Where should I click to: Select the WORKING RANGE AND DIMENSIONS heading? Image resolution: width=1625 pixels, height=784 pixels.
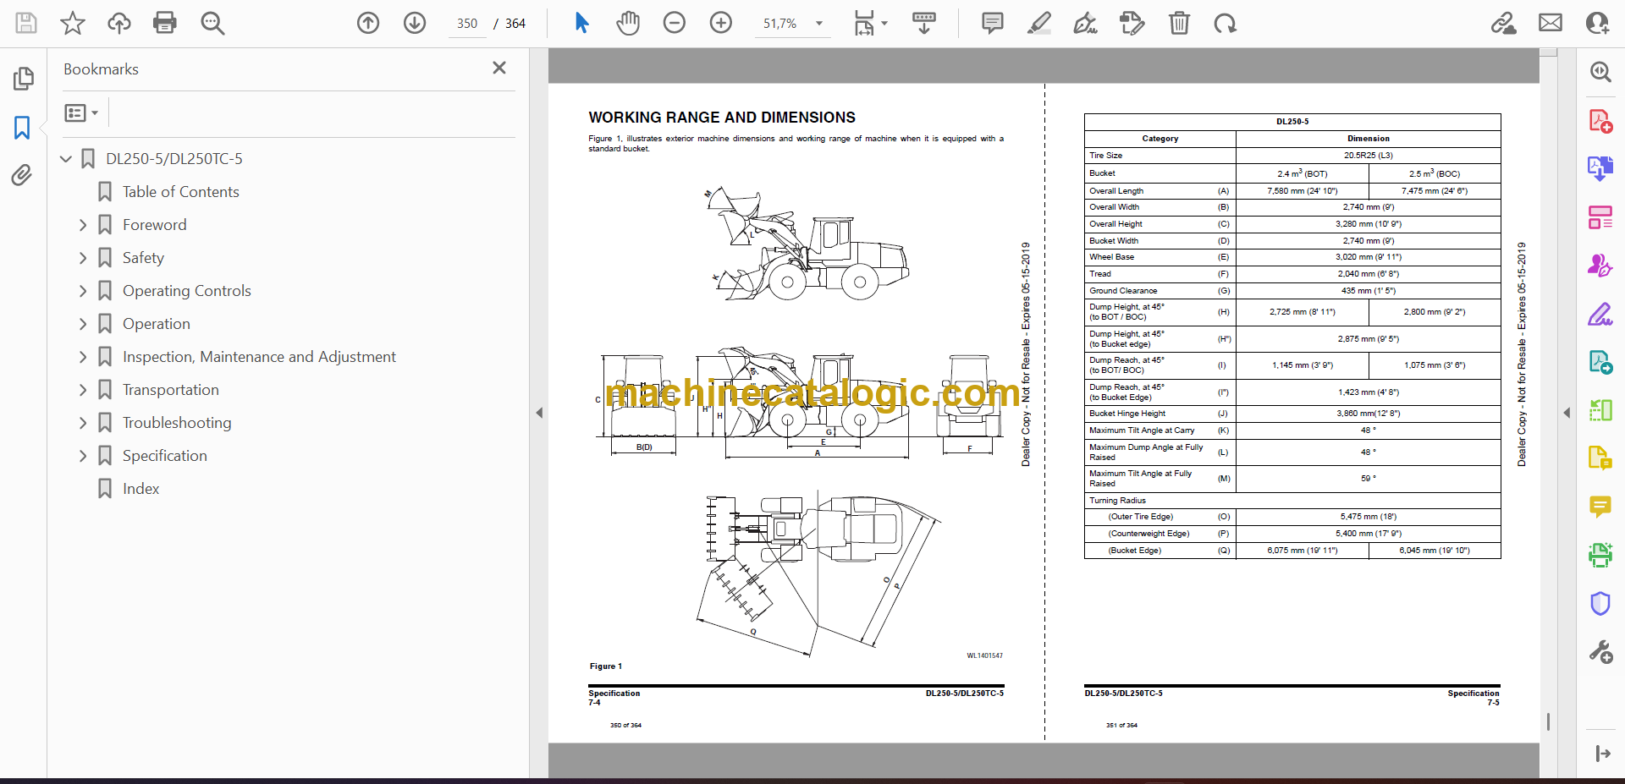(x=722, y=118)
